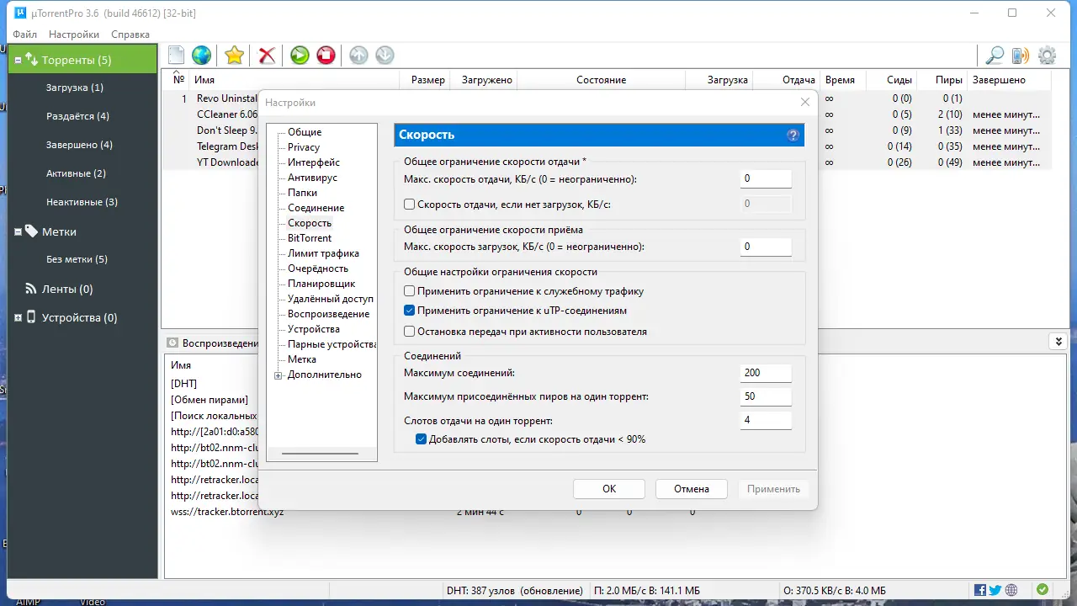Click the max peers per torrent field
This screenshot has width=1077, height=606.
tap(766, 396)
